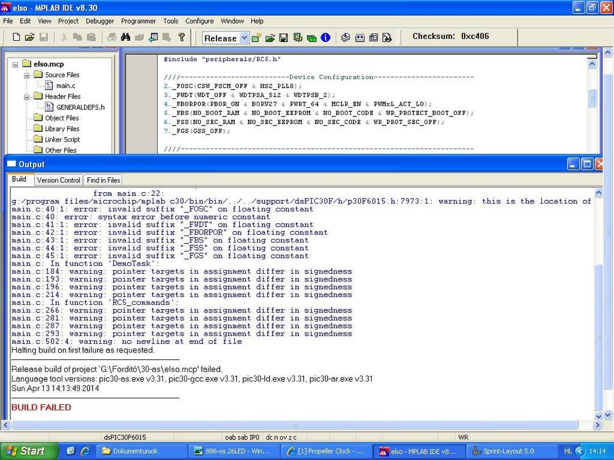Collapse the Header Files folder node
This screenshot has height=460, width=614.
[x=27, y=97]
